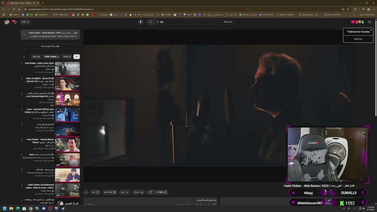Screen dimensions: 377x212
Task: Open options menu for Najat Al Saghira video
Action: coord(22,79)
